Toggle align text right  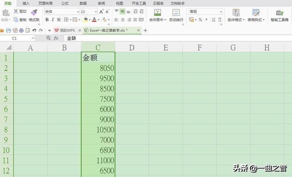[129, 20]
